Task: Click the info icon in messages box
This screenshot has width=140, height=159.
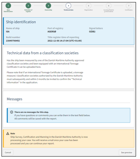Action: [x=11, y=112]
